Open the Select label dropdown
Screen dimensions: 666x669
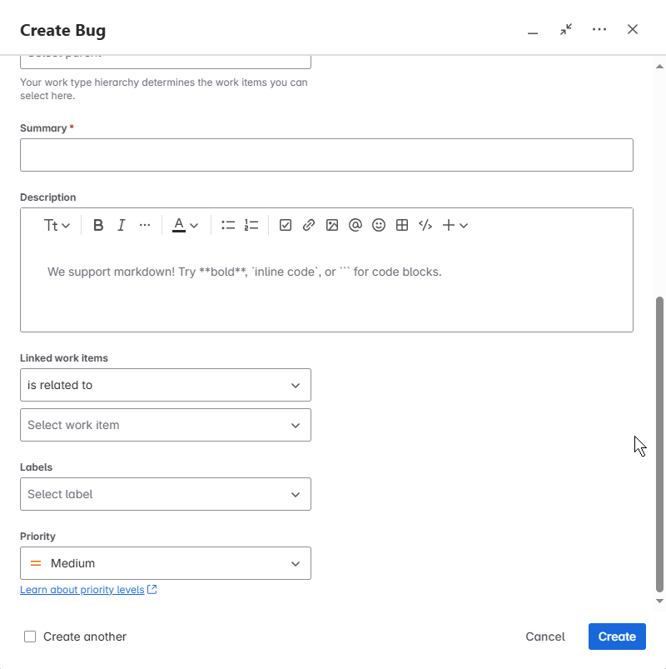pos(166,494)
